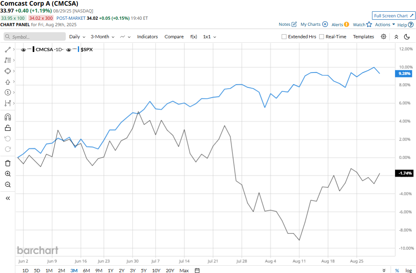Select the 2Y range option
Screen dimensions: 416x273
tap(121, 270)
